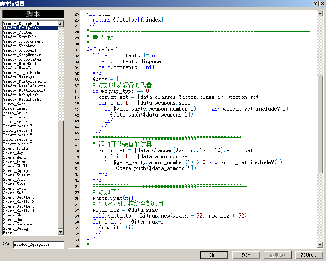Click the highlighted Window_EquipItem list entry
Image resolution: width=326 pixels, height=261 pixels.
point(30,28)
